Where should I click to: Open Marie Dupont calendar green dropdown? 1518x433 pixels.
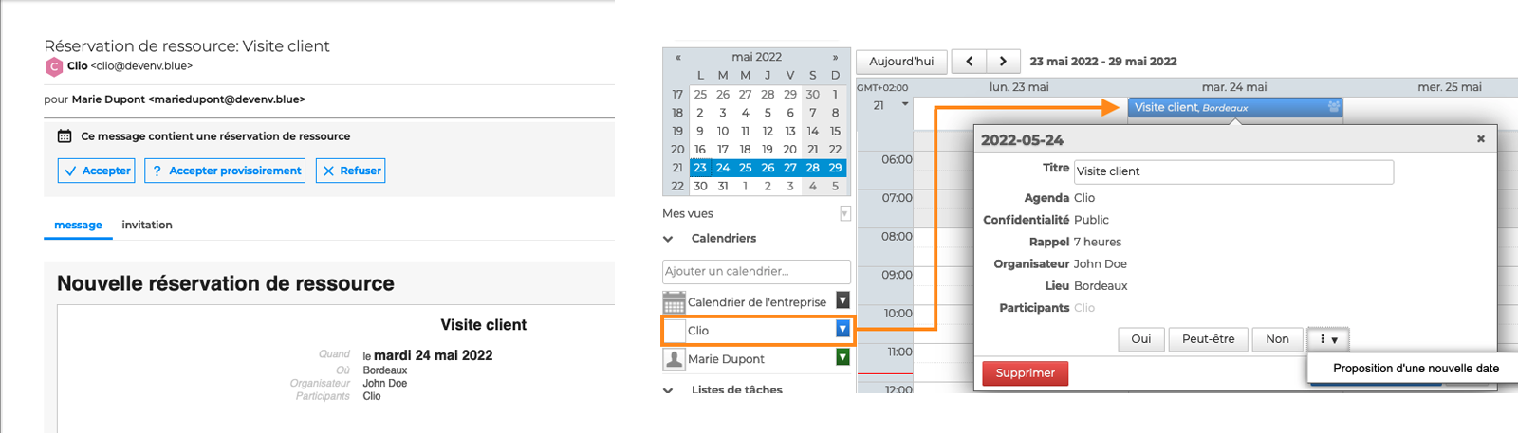click(842, 357)
